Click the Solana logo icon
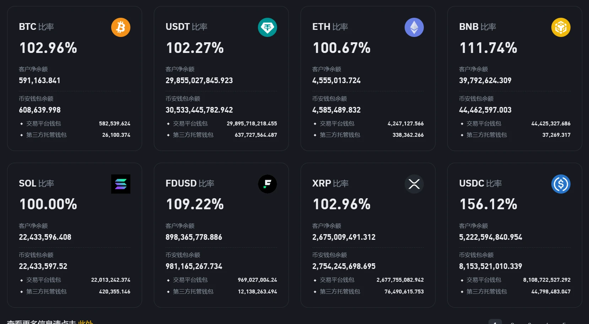The width and height of the screenshot is (589, 324). click(x=121, y=184)
